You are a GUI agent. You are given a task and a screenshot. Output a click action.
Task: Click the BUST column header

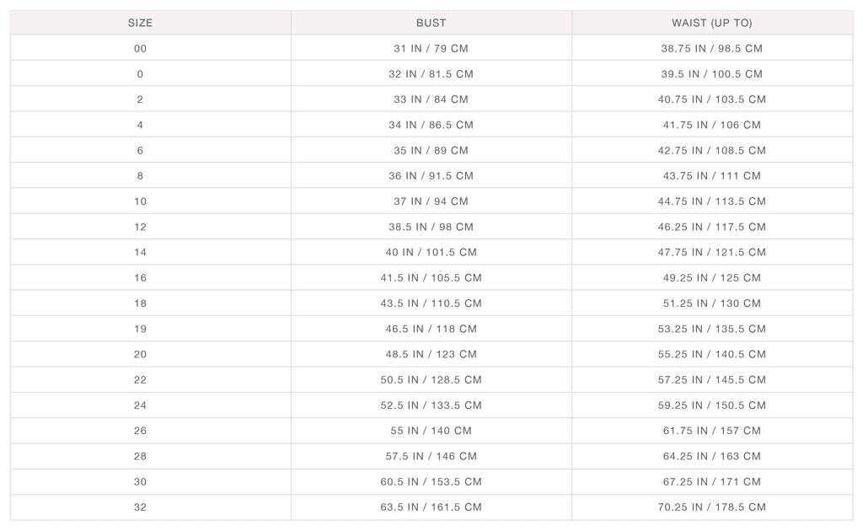click(x=431, y=23)
